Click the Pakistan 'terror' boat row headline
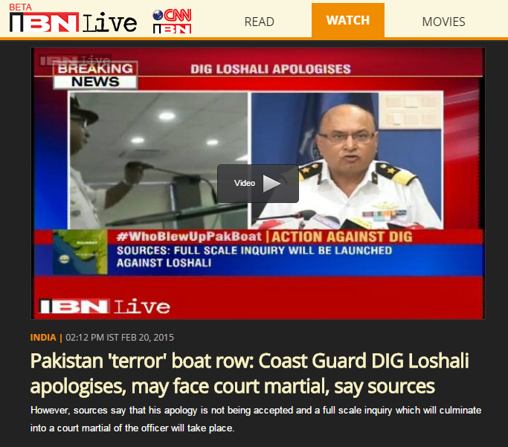The height and width of the screenshot is (447, 508). tap(249, 373)
